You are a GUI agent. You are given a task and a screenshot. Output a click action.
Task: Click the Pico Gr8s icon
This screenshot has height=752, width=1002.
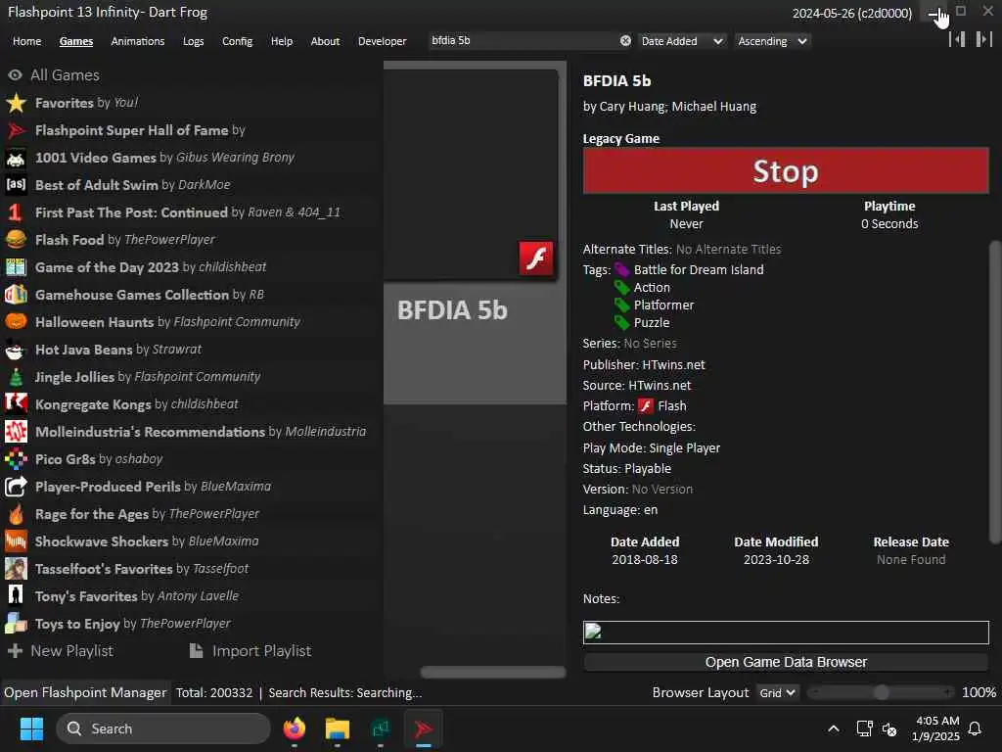pos(16,459)
